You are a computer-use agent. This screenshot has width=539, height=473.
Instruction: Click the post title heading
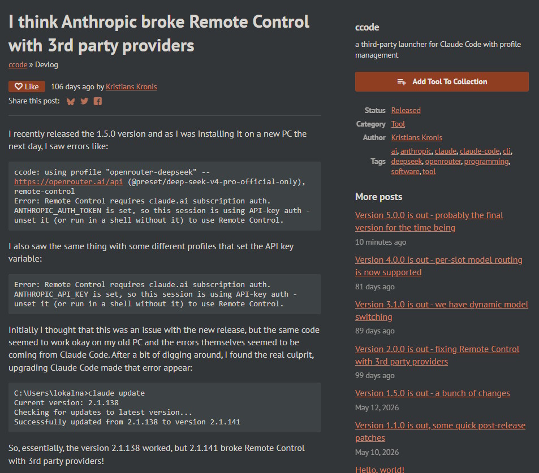point(159,33)
